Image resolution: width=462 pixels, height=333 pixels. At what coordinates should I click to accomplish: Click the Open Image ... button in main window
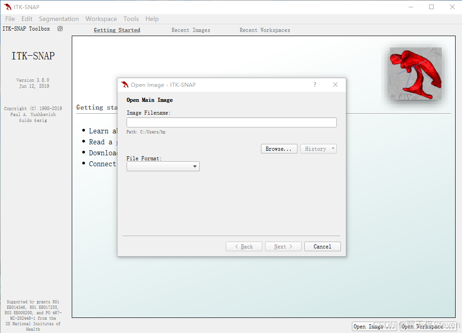(x=374, y=327)
